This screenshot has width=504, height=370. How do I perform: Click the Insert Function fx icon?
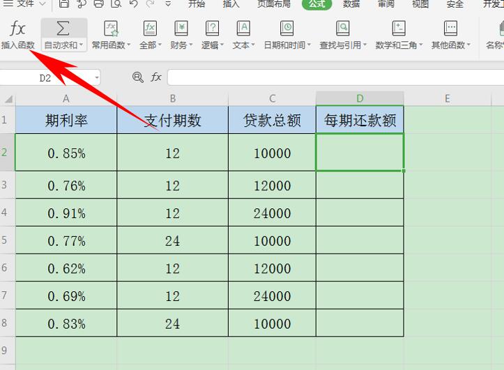click(17, 29)
